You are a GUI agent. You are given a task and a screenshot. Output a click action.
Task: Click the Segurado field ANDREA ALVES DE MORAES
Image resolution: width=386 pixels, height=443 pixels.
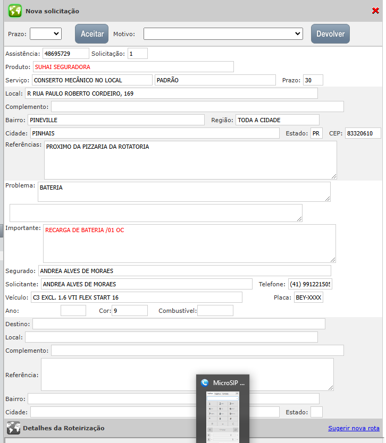(184, 271)
